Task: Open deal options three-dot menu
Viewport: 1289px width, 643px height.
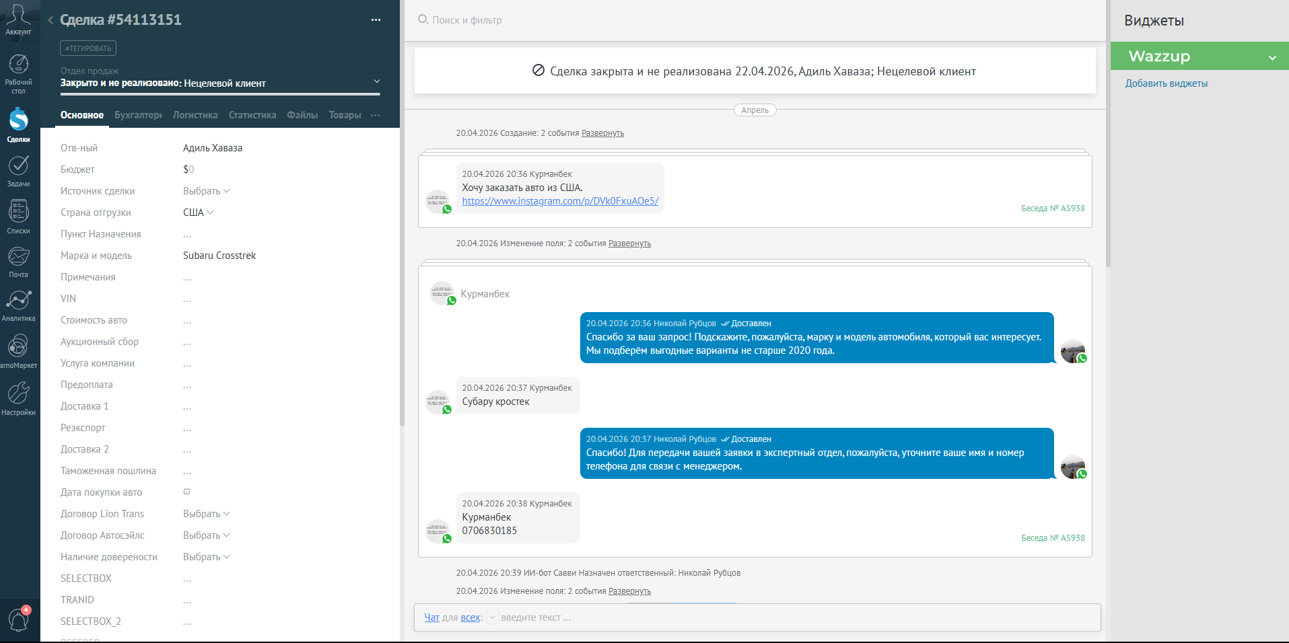Action: pos(376,20)
